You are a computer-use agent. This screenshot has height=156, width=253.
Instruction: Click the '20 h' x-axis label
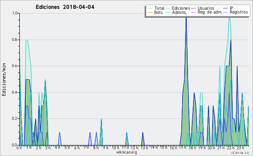(x=211, y=148)
